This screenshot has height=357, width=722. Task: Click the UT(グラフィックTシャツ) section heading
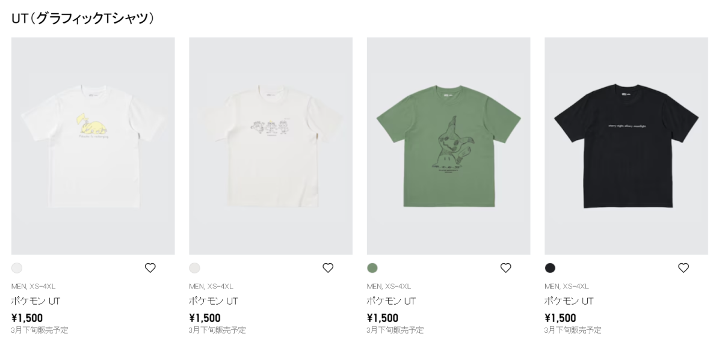point(83,19)
